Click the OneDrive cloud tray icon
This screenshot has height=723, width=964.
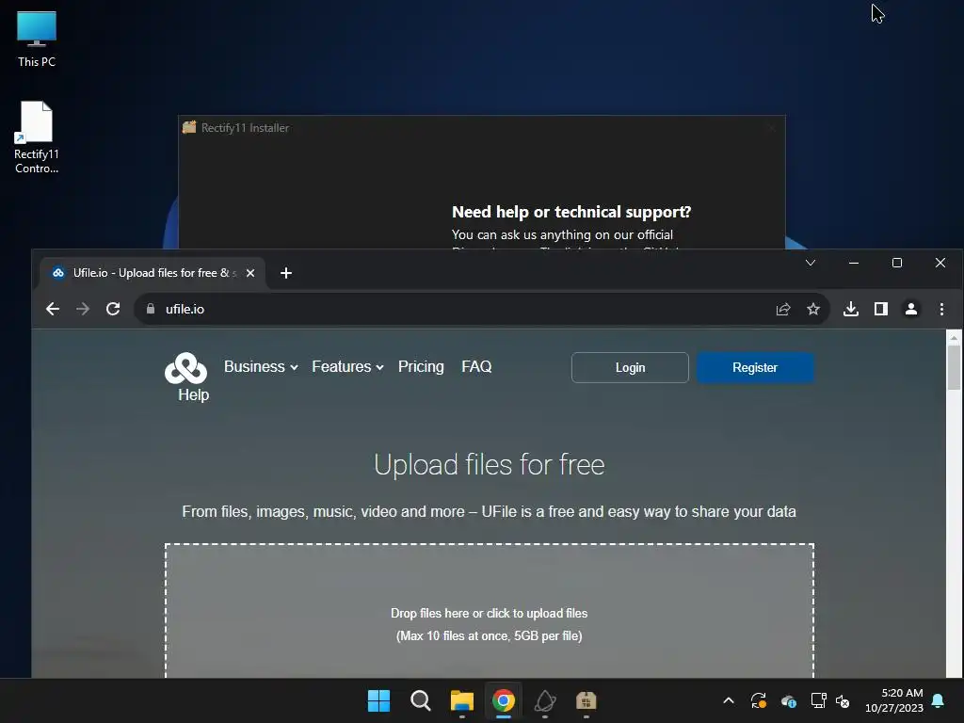pos(788,700)
